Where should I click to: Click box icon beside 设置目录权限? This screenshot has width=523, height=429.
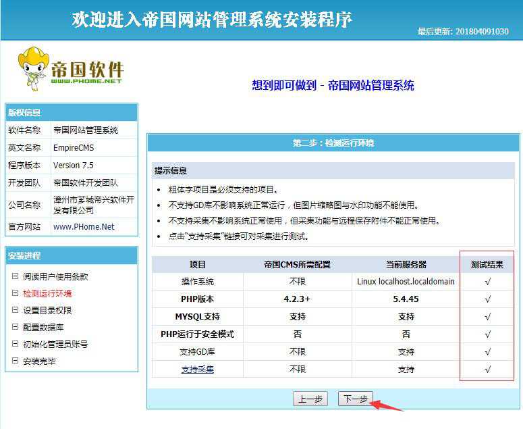click(x=15, y=310)
